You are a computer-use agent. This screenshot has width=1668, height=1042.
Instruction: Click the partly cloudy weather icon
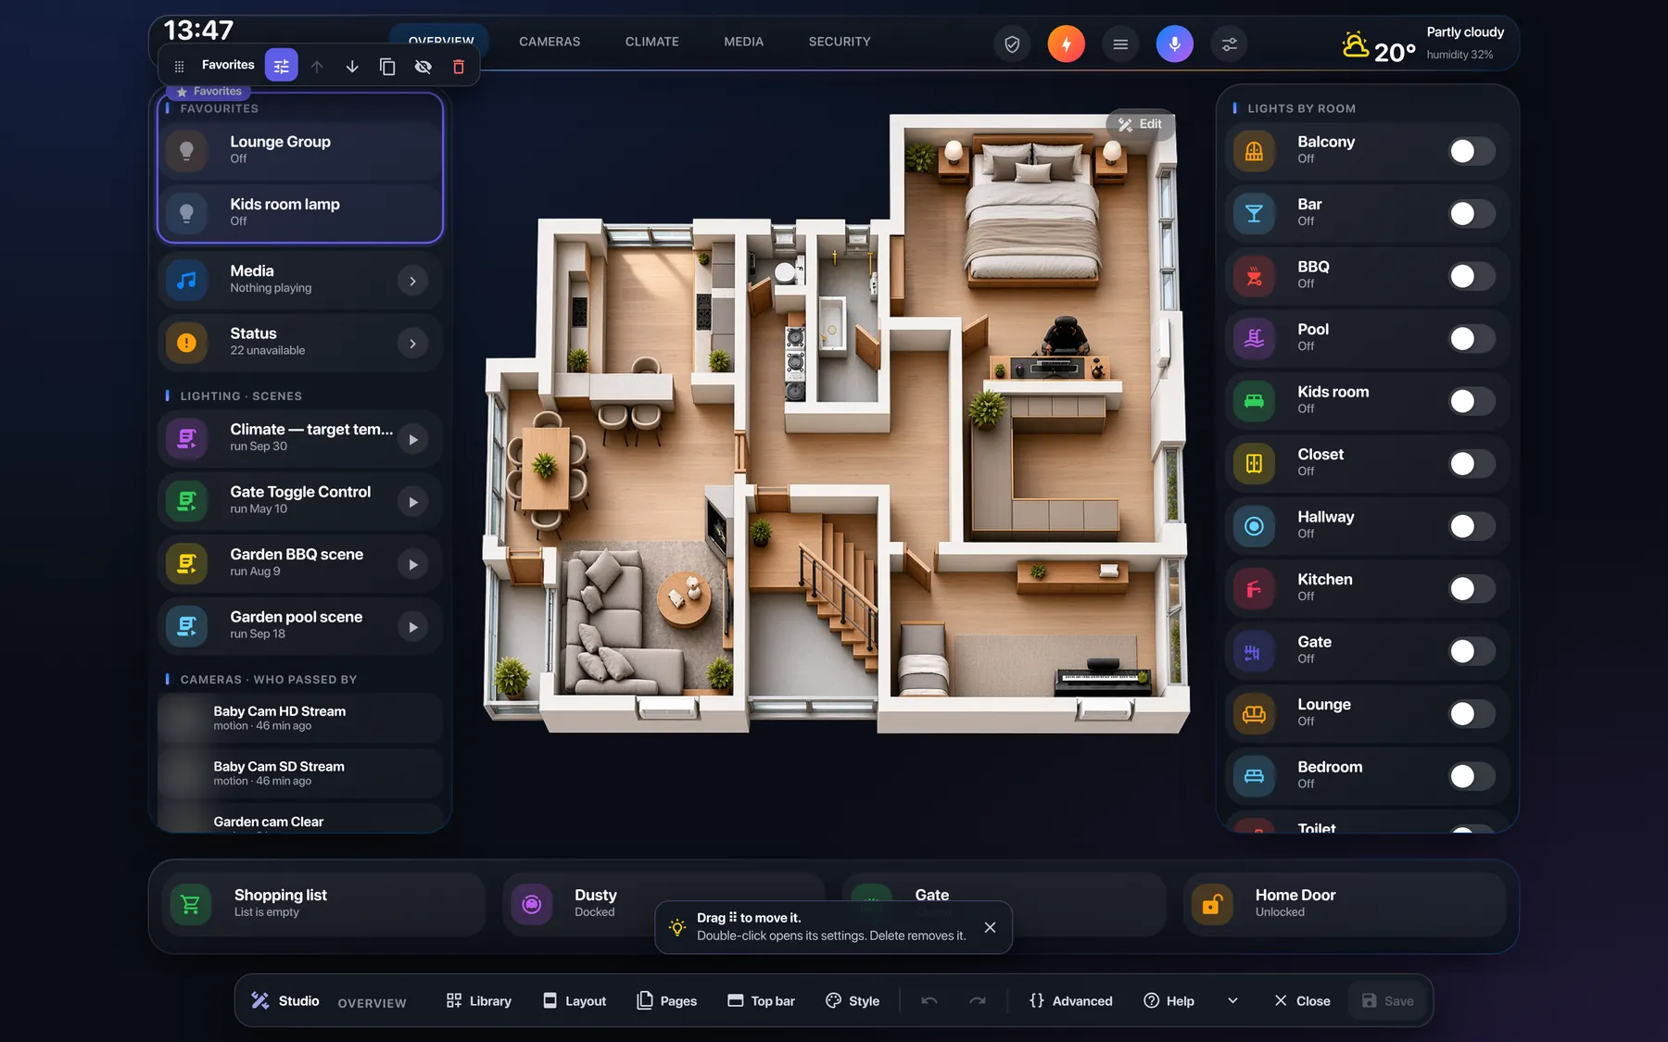(x=1355, y=44)
